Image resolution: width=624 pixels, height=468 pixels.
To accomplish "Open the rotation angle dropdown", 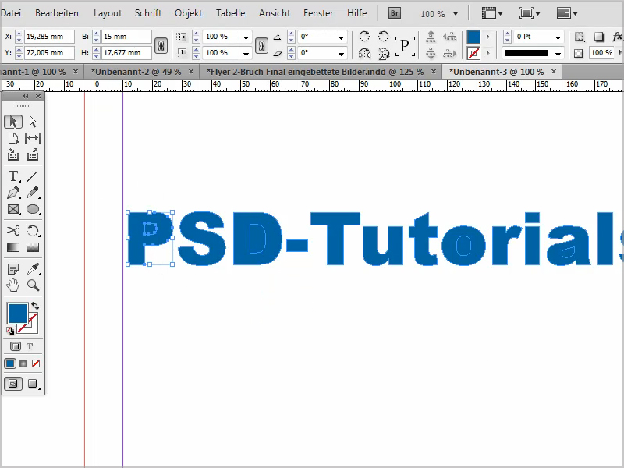I will click(x=341, y=37).
